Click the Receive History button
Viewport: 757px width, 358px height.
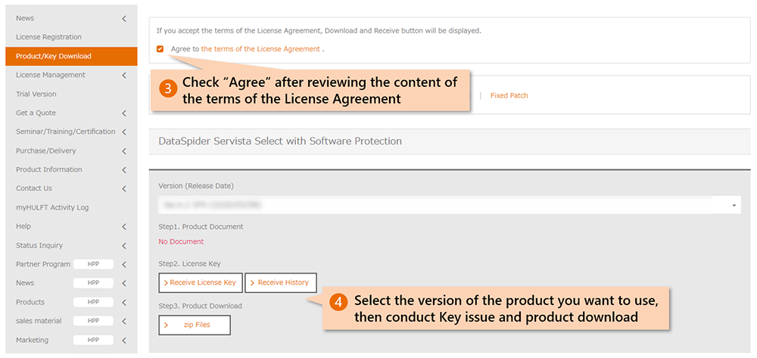(x=280, y=282)
